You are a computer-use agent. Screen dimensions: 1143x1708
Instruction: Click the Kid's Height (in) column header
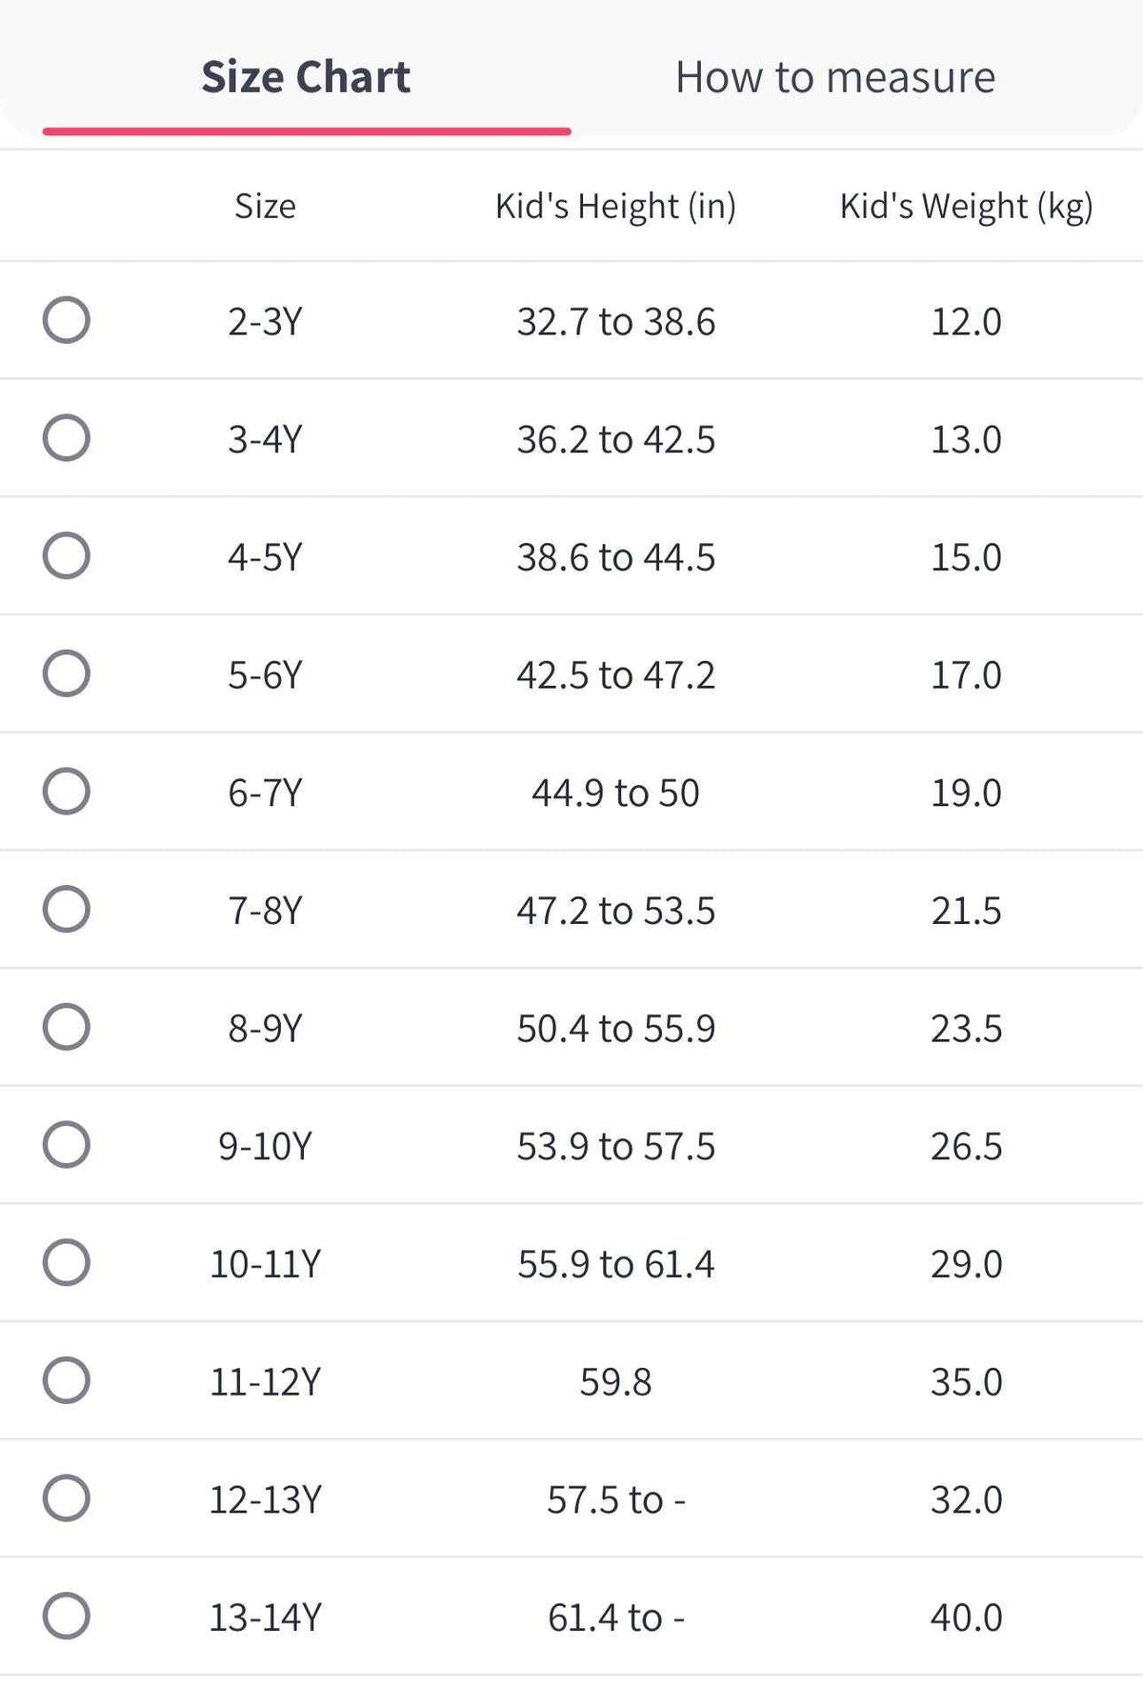(x=615, y=206)
